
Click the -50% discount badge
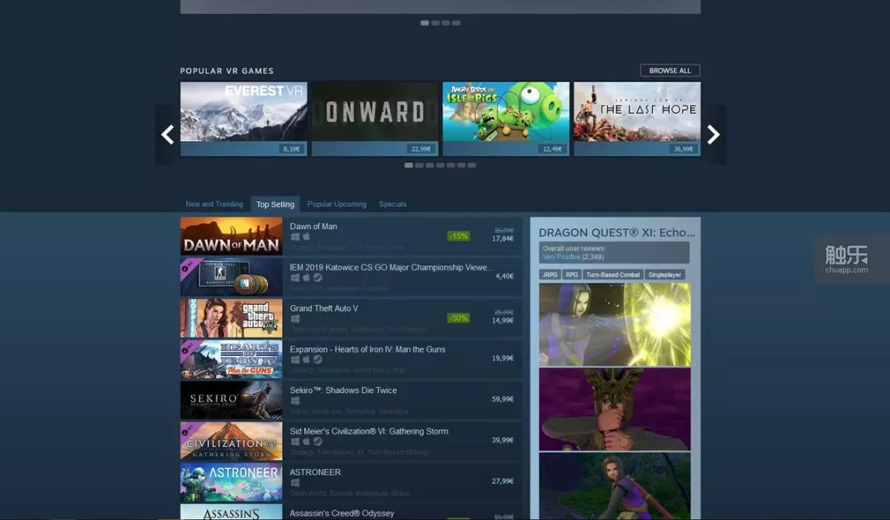[458, 318]
